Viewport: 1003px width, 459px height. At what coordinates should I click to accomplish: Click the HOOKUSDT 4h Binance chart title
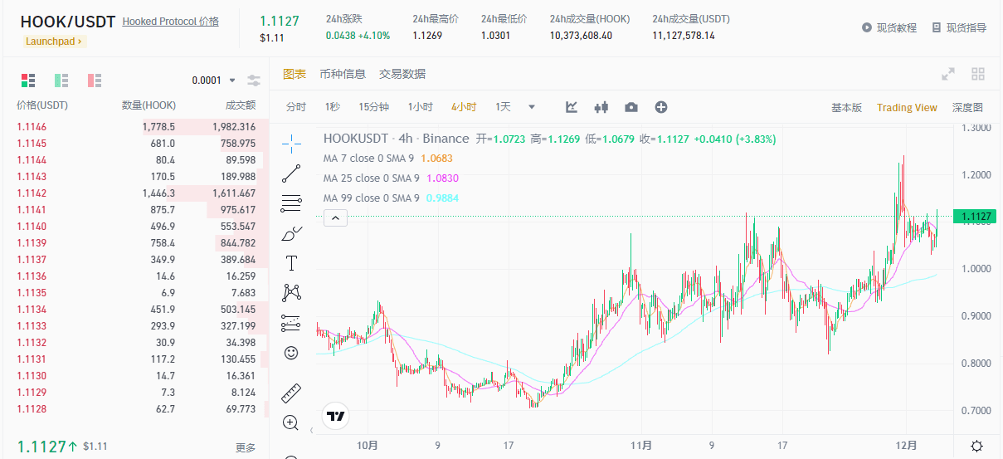coord(396,139)
